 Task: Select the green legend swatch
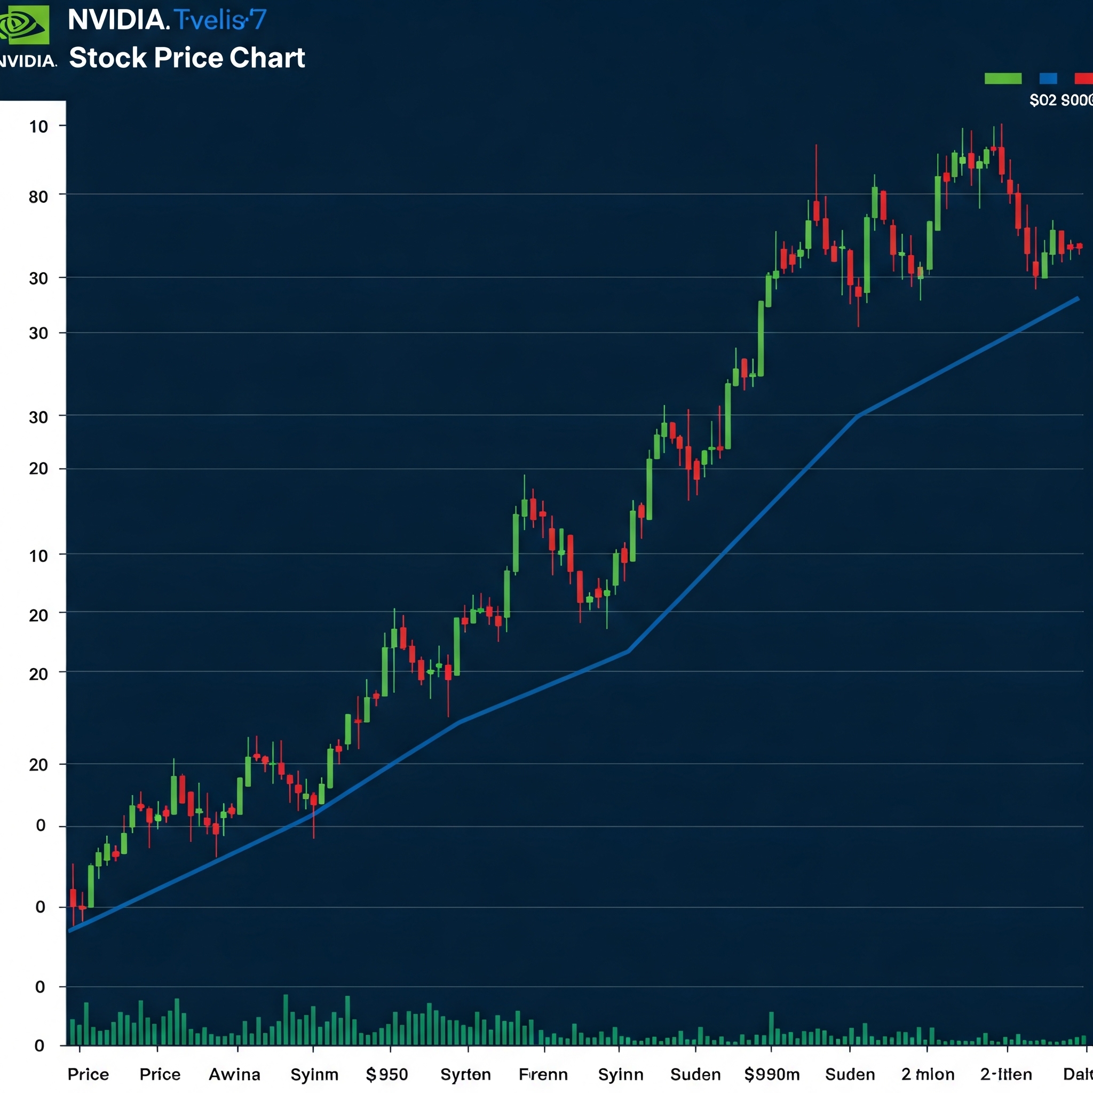pyautogui.click(x=1003, y=78)
